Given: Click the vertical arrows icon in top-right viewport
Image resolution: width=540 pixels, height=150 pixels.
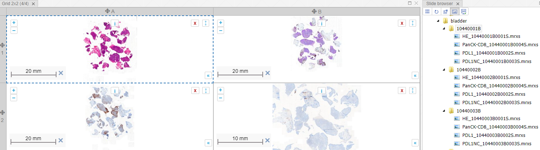Looking at the screenshot, I should tap(412, 23).
